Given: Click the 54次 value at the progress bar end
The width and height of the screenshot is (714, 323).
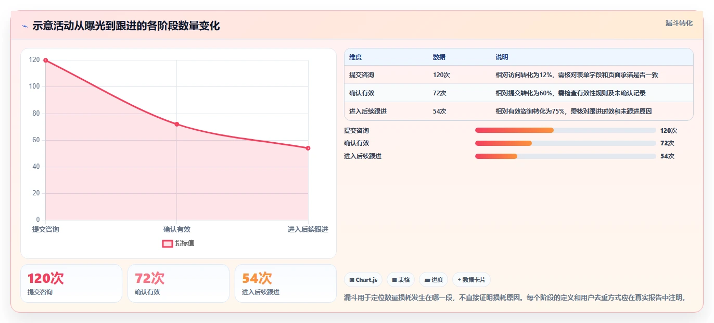Looking at the screenshot, I should tap(667, 156).
